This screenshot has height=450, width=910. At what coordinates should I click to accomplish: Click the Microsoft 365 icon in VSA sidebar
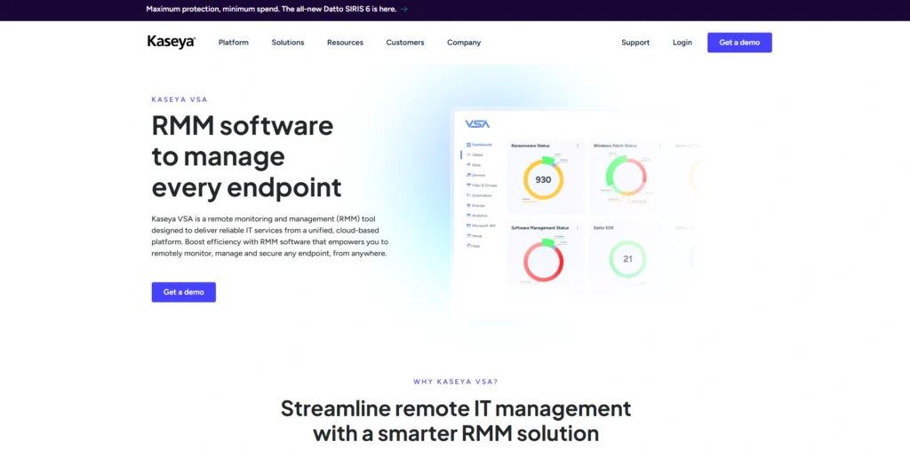pyautogui.click(x=469, y=225)
